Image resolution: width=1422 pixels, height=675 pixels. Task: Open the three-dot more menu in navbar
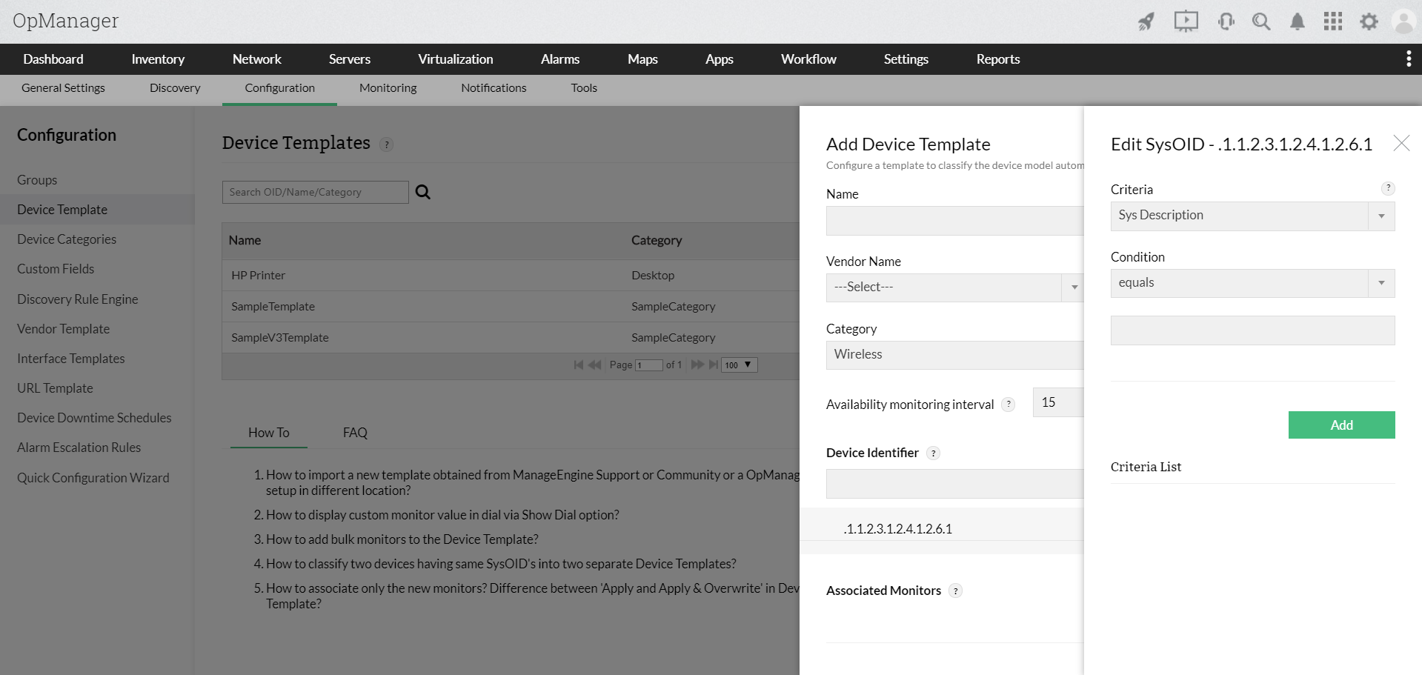click(1408, 59)
